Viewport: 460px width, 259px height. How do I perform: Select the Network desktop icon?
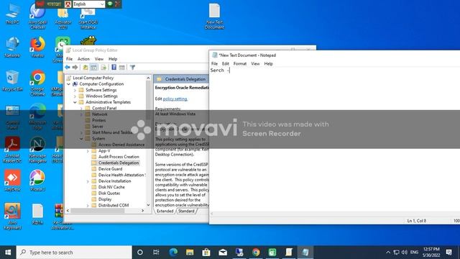tap(12, 47)
